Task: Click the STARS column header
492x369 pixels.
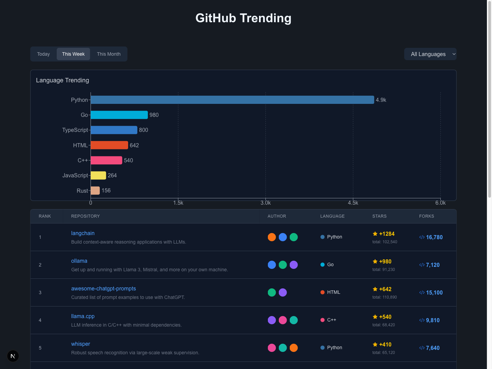Action: (380, 216)
